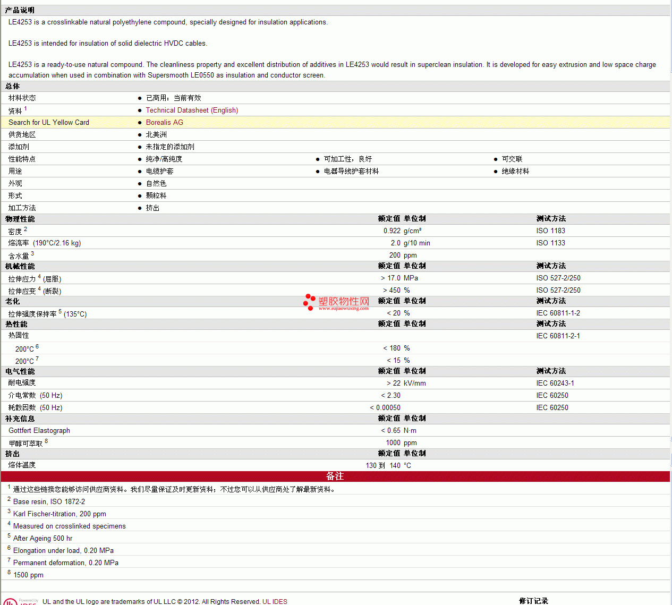Open the Borealis AG link
Image resolution: width=672 pixels, height=605 pixels.
pyautogui.click(x=165, y=123)
